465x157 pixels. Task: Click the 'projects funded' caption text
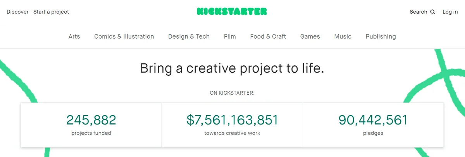tap(91, 133)
